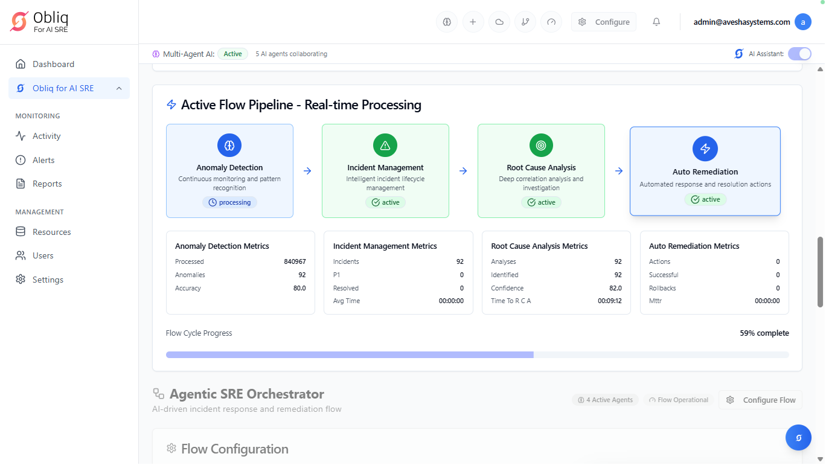Click the Accuracy value 80.0
The width and height of the screenshot is (829, 471).
tap(299, 288)
